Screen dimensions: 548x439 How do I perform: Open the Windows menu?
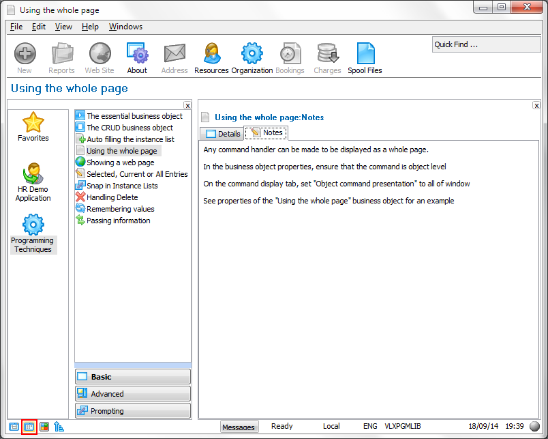point(125,27)
